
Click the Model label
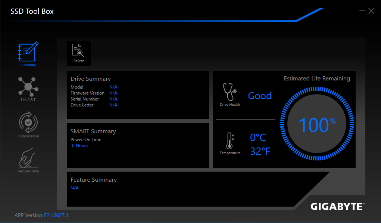(x=77, y=87)
